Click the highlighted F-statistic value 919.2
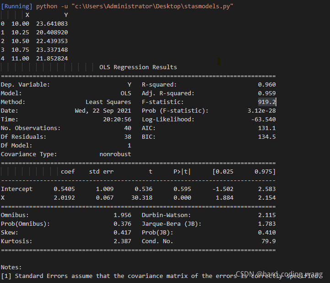Image resolution: width=330 pixels, height=283 pixels. click(x=267, y=102)
